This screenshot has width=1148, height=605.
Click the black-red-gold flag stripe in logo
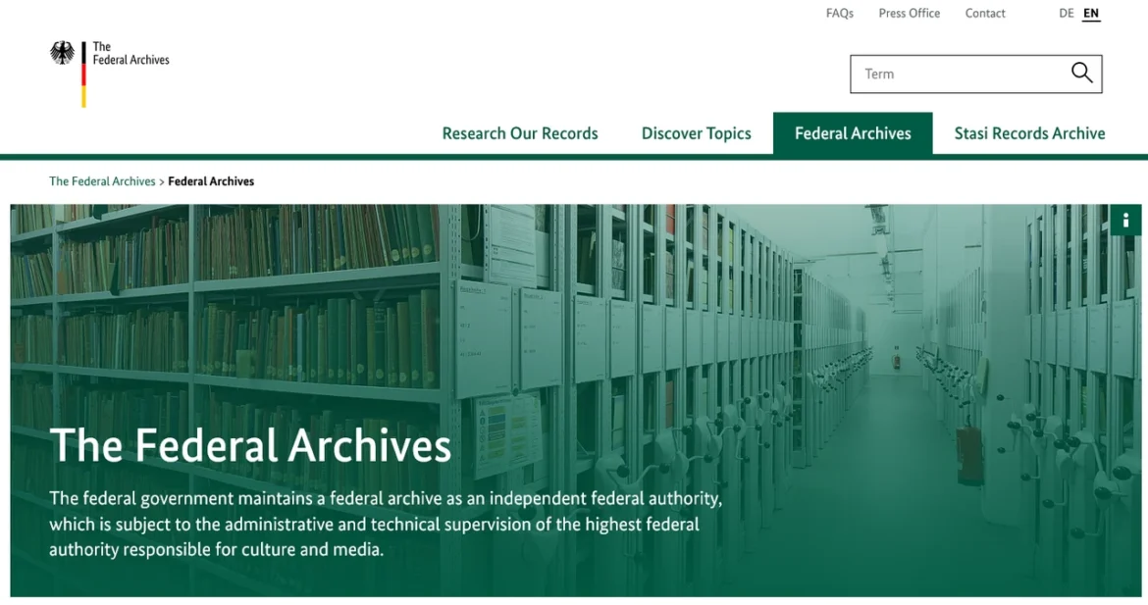[x=83, y=75]
